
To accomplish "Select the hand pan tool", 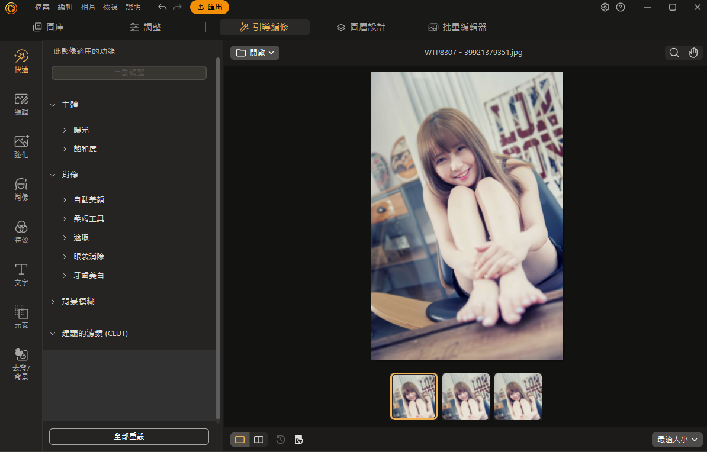I will [x=693, y=53].
